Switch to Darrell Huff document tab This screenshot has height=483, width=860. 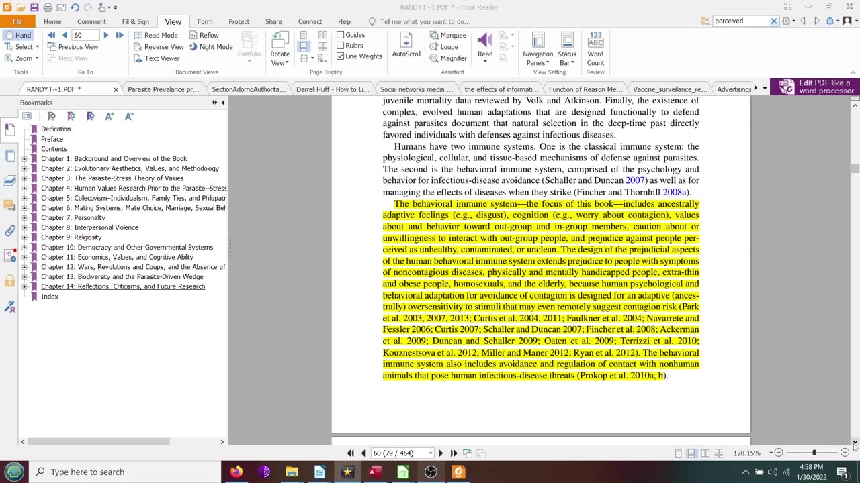[333, 89]
